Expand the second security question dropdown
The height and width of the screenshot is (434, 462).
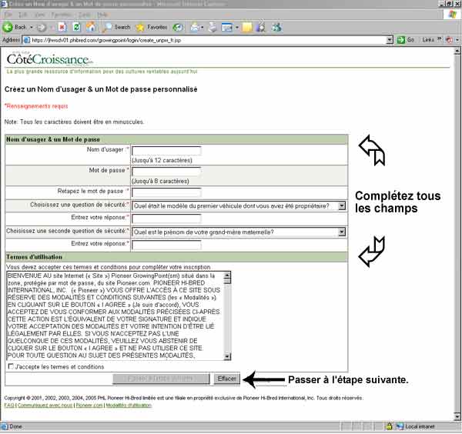tap(341, 232)
